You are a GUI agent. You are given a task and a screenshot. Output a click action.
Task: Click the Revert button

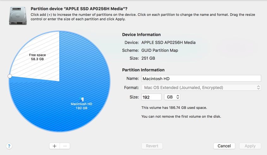(152, 146)
